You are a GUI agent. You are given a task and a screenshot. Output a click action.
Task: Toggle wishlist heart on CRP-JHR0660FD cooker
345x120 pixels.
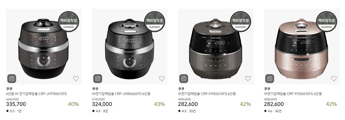[x=162, y=79]
